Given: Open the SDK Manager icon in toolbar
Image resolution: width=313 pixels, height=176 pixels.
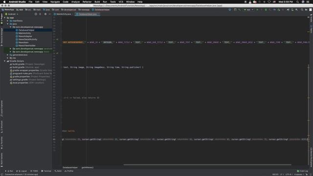Looking at the screenshot, I should click(297, 10).
